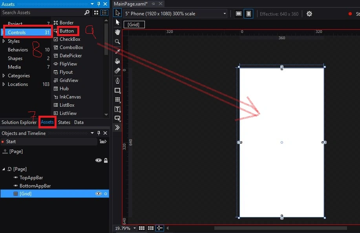360x233 pixels.
Task: Expand the Styles tree node
Action: 4,41
